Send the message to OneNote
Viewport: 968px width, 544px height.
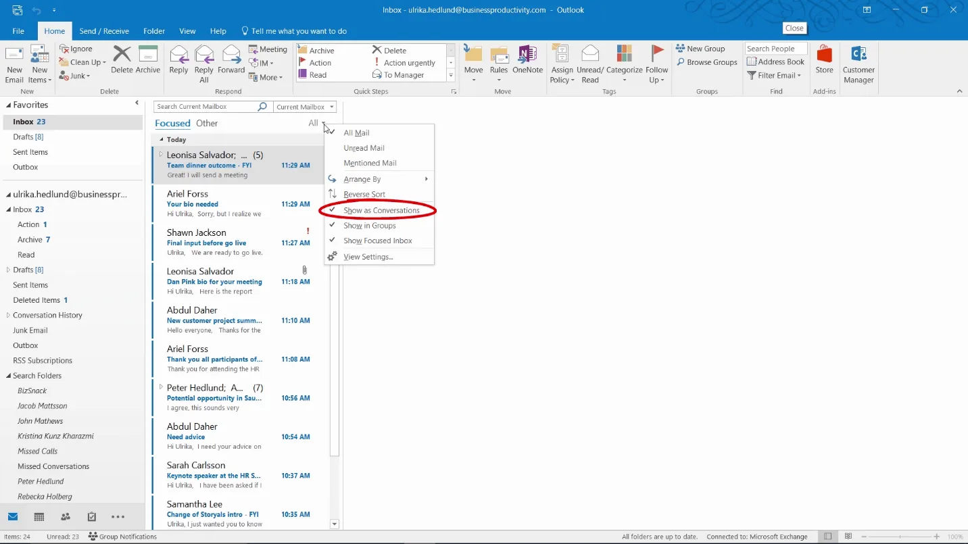tap(527, 59)
